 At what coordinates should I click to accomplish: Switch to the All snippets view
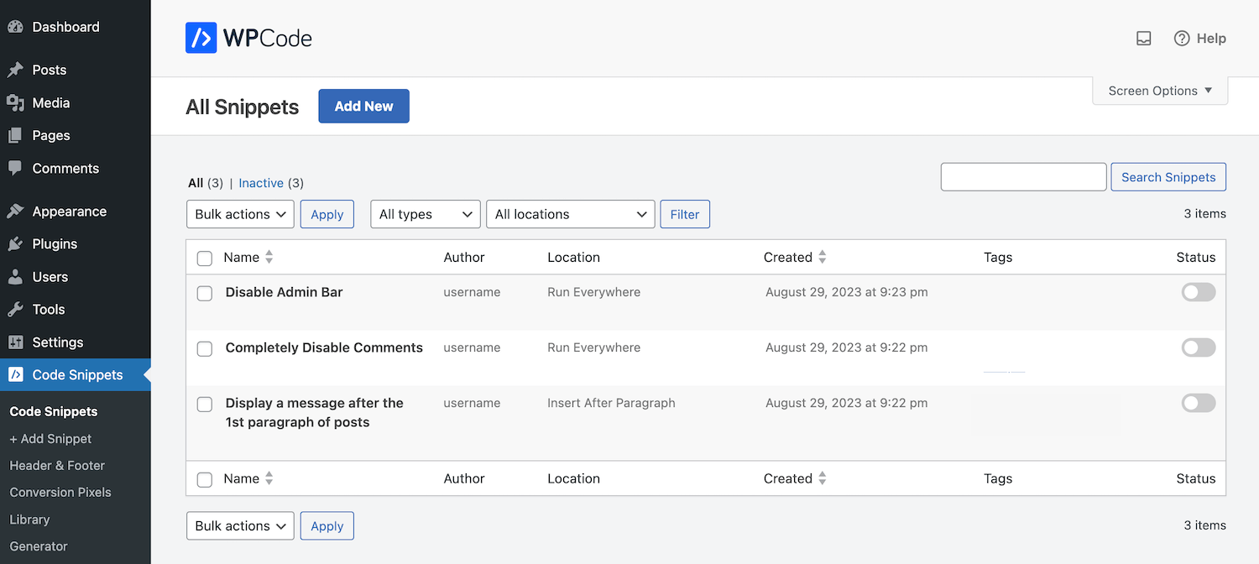point(194,182)
